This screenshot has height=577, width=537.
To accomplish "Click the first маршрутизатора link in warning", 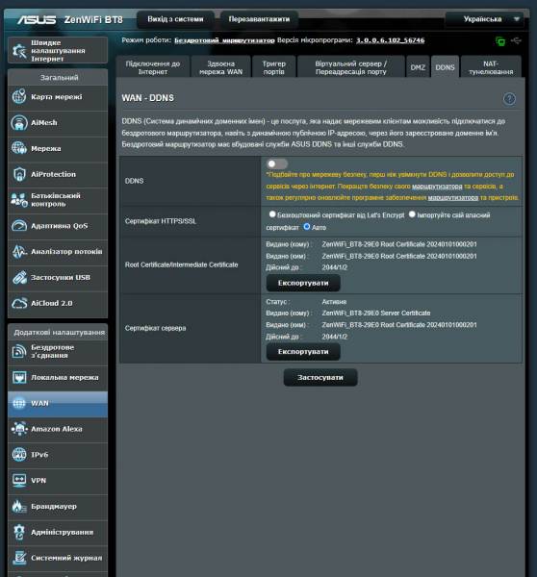I will pos(437,187).
